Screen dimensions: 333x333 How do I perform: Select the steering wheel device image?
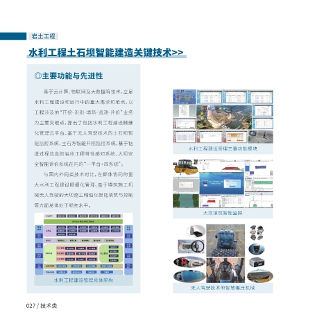pyautogui.click(x=191, y=246)
